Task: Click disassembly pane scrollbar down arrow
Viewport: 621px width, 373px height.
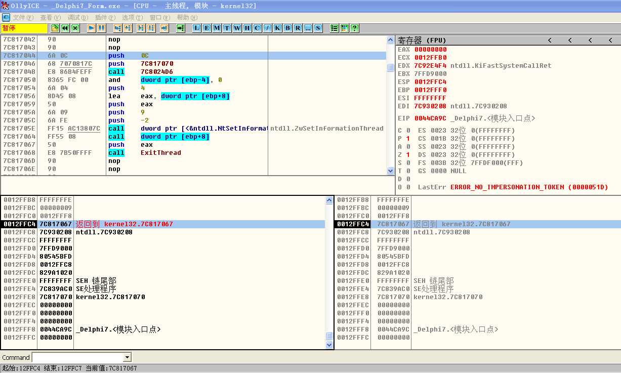Action: pos(390,171)
